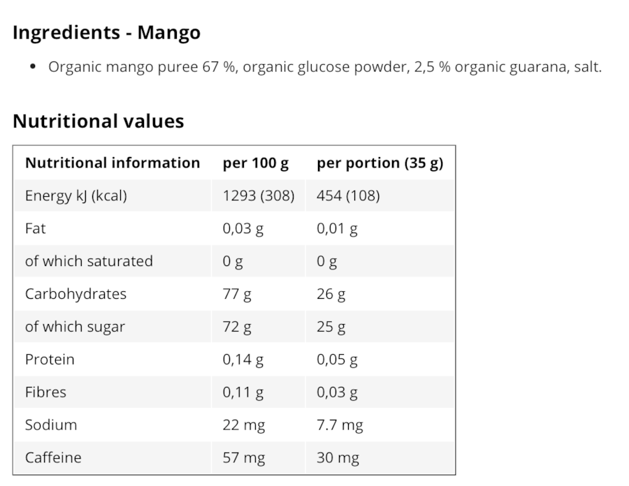The image size is (629, 486).
Task: Click the 'Fat' row label
Action: coord(36,228)
